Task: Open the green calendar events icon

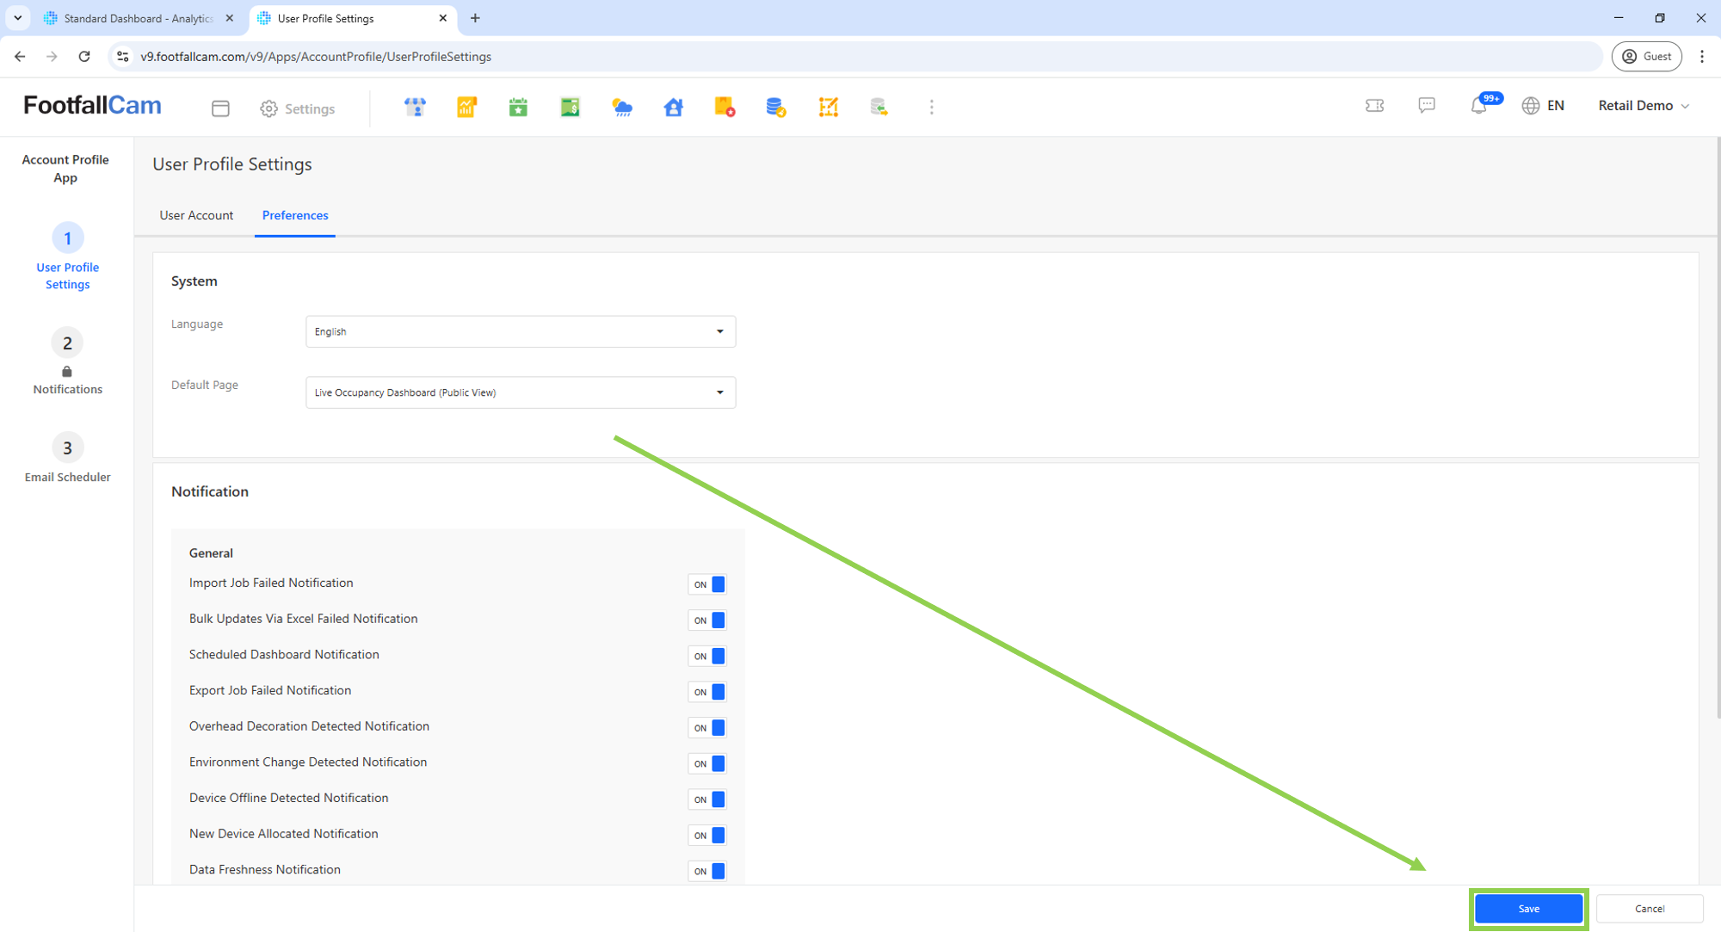Action: 518,107
